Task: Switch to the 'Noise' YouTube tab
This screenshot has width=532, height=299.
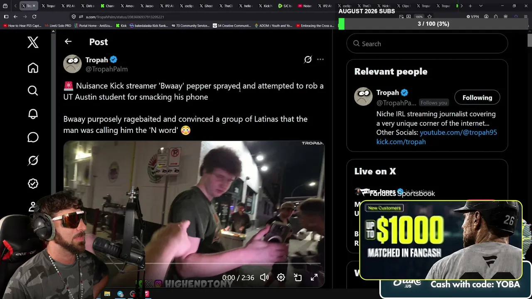Action: (x=305, y=6)
